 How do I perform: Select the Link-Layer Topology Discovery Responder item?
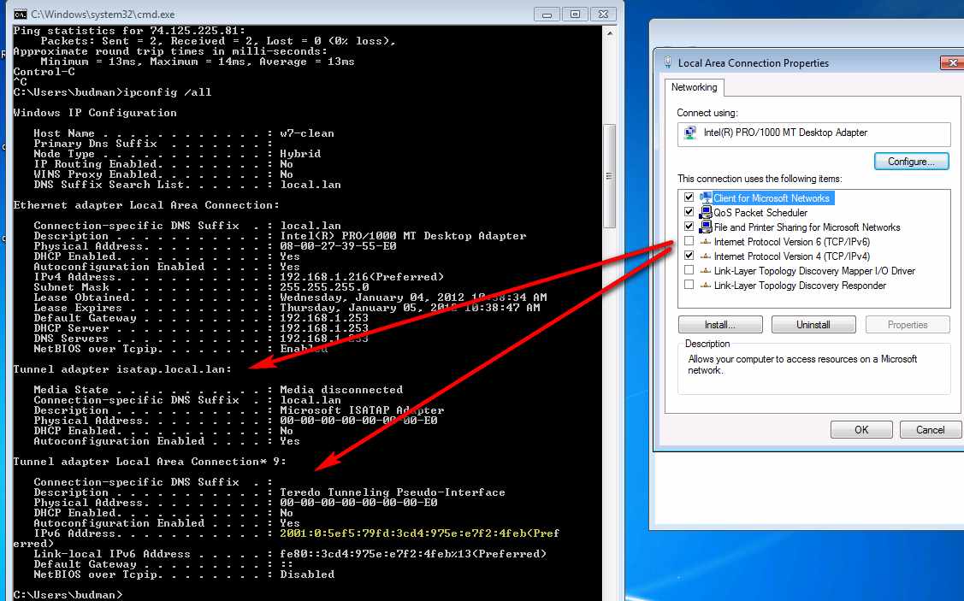click(x=800, y=286)
